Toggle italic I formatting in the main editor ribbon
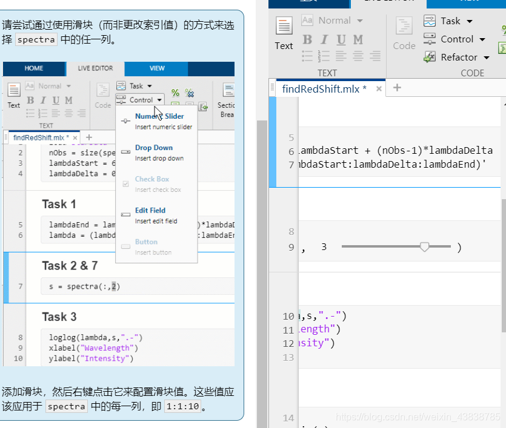Viewport: 506px width, 428px height. pyautogui.click(x=324, y=39)
